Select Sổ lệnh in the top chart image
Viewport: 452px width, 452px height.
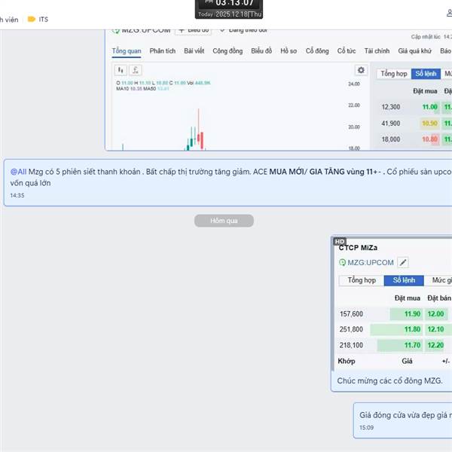pyautogui.click(x=426, y=74)
